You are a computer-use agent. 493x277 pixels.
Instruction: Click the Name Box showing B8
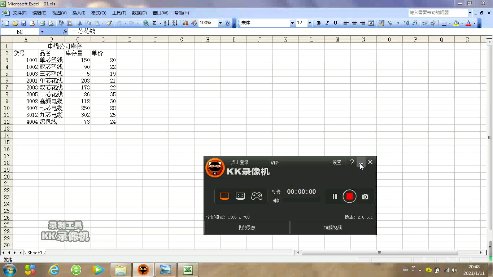tap(20, 31)
